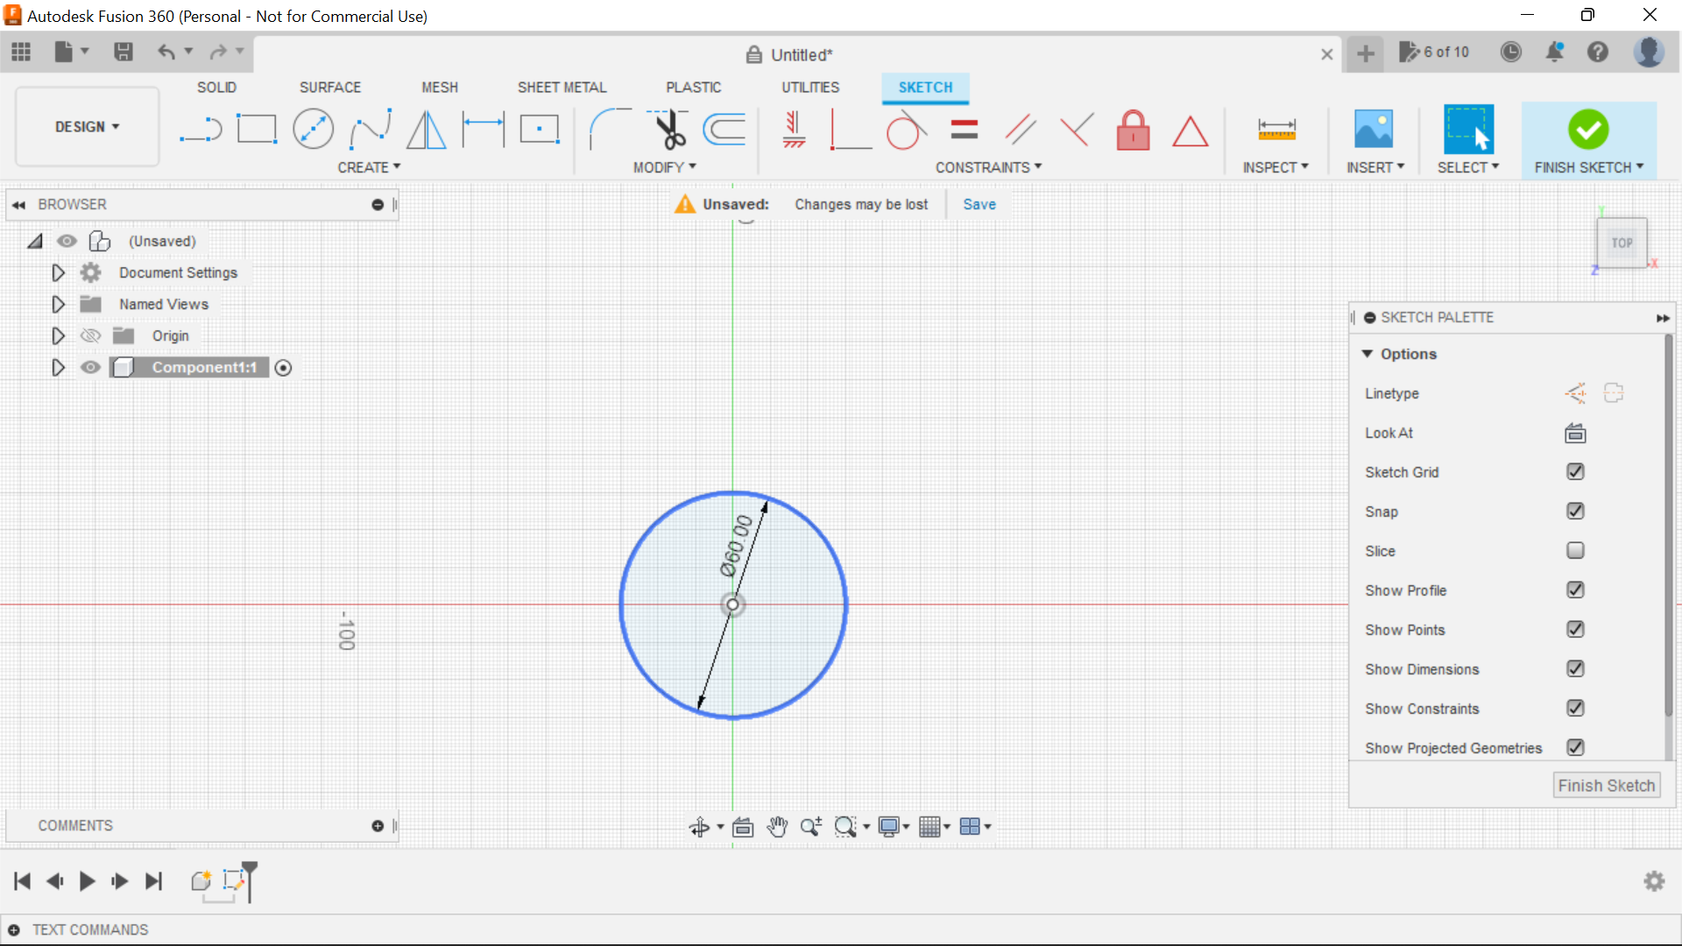Collapse the Options section in Sketch Palette
Screen dimensions: 1682x946
1369,353
